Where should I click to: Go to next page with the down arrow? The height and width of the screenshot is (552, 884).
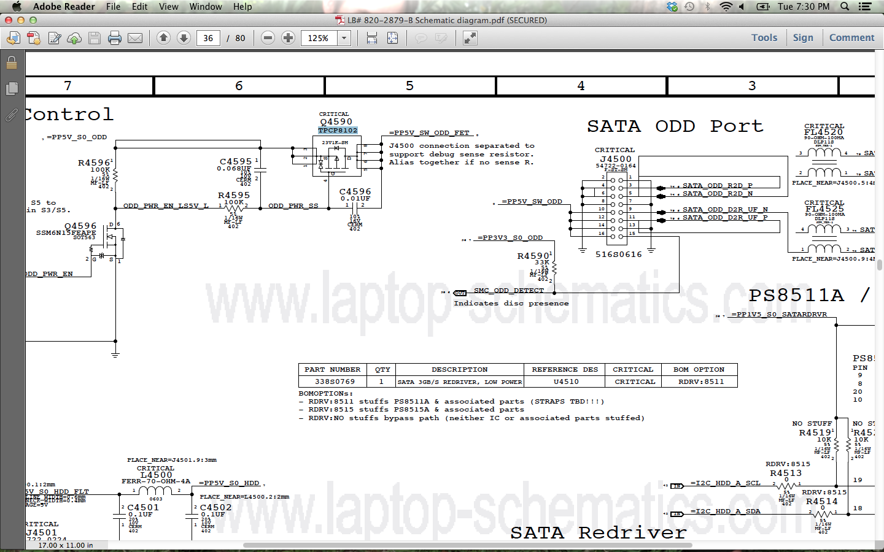pos(184,38)
